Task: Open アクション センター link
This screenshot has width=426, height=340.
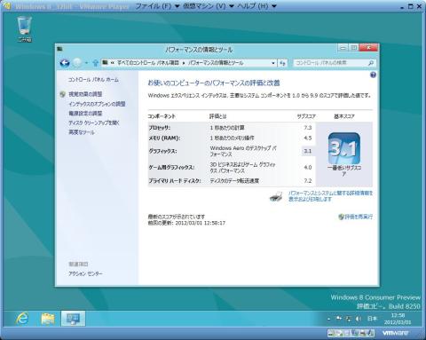Action: [85, 273]
